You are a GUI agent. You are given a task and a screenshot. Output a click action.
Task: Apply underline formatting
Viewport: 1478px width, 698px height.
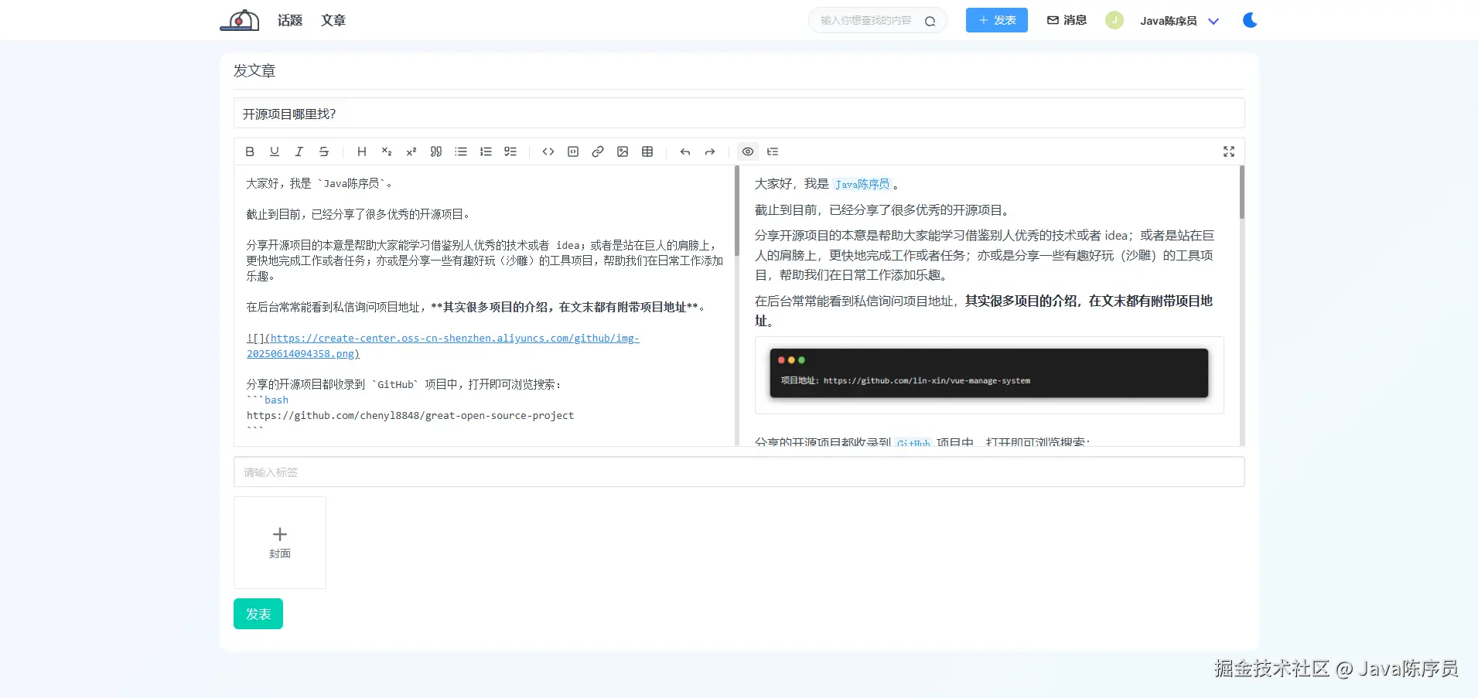point(275,152)
